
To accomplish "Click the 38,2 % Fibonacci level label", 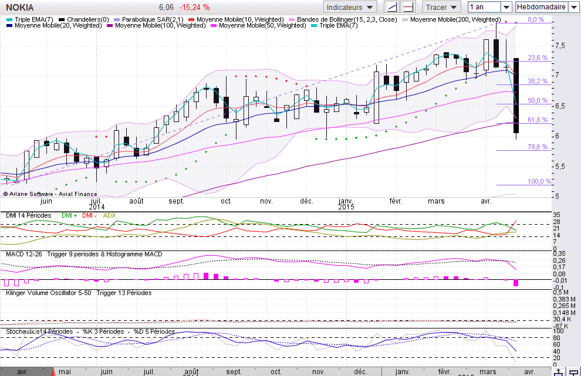I will [537, 81].
